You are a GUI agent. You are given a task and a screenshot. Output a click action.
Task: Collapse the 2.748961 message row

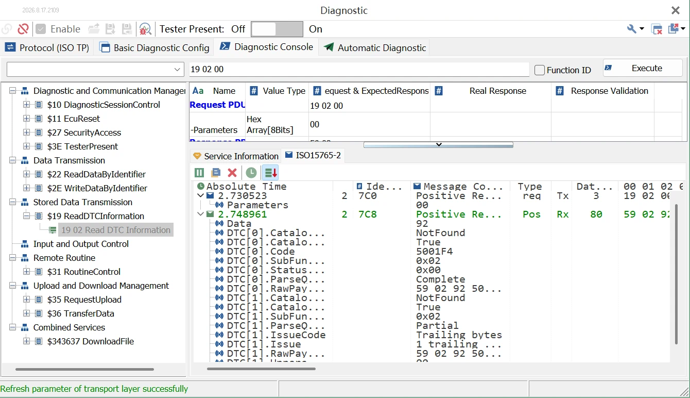200,214
